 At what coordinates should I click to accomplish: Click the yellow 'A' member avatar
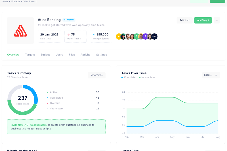point(119,36)
